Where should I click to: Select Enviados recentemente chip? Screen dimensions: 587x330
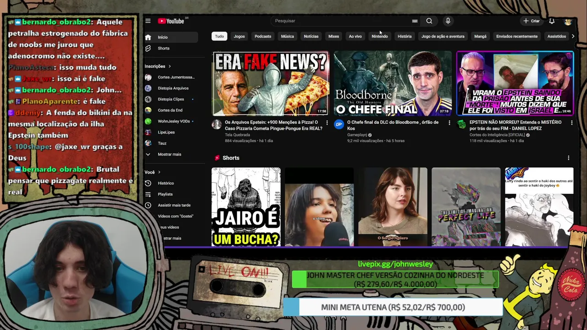coord(517,36)
